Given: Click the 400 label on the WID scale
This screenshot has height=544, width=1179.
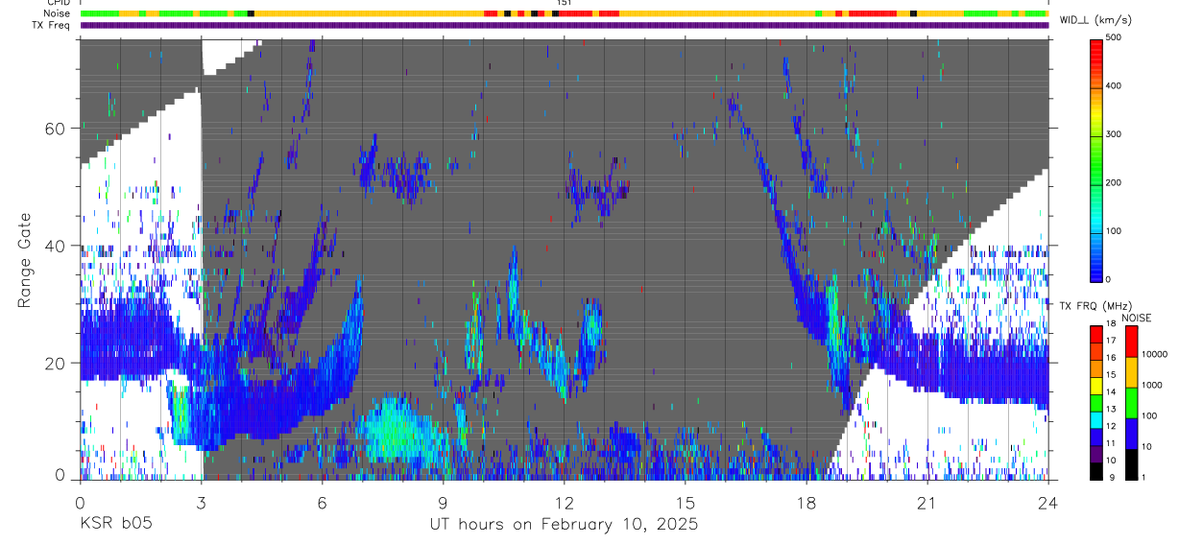Looking at the screenshot, I should (x=1116, y=85).
